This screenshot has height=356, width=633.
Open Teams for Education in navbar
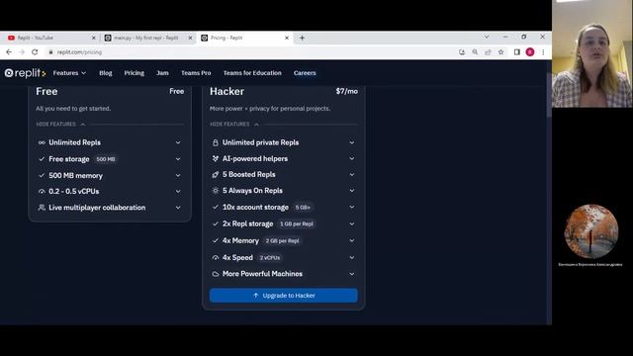tap(252, 73)
